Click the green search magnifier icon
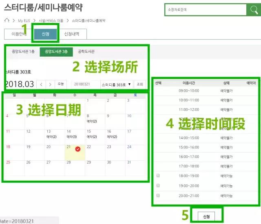The image size is (261, 224). pos(252,10)
